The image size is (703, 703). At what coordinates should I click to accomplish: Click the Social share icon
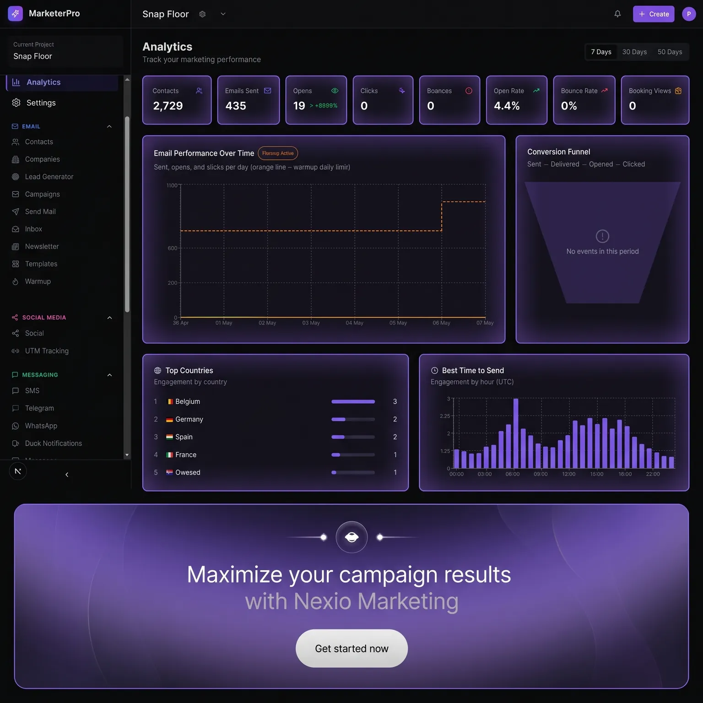coord(16,333)
